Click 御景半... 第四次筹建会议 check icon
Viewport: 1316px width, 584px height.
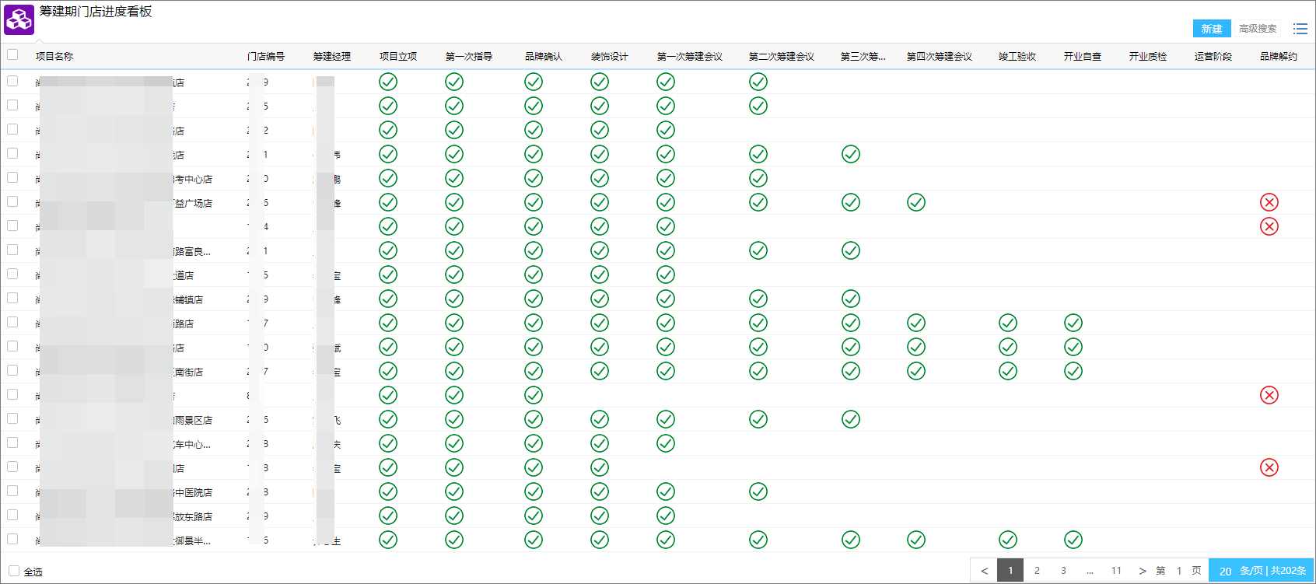click(916, 540)
